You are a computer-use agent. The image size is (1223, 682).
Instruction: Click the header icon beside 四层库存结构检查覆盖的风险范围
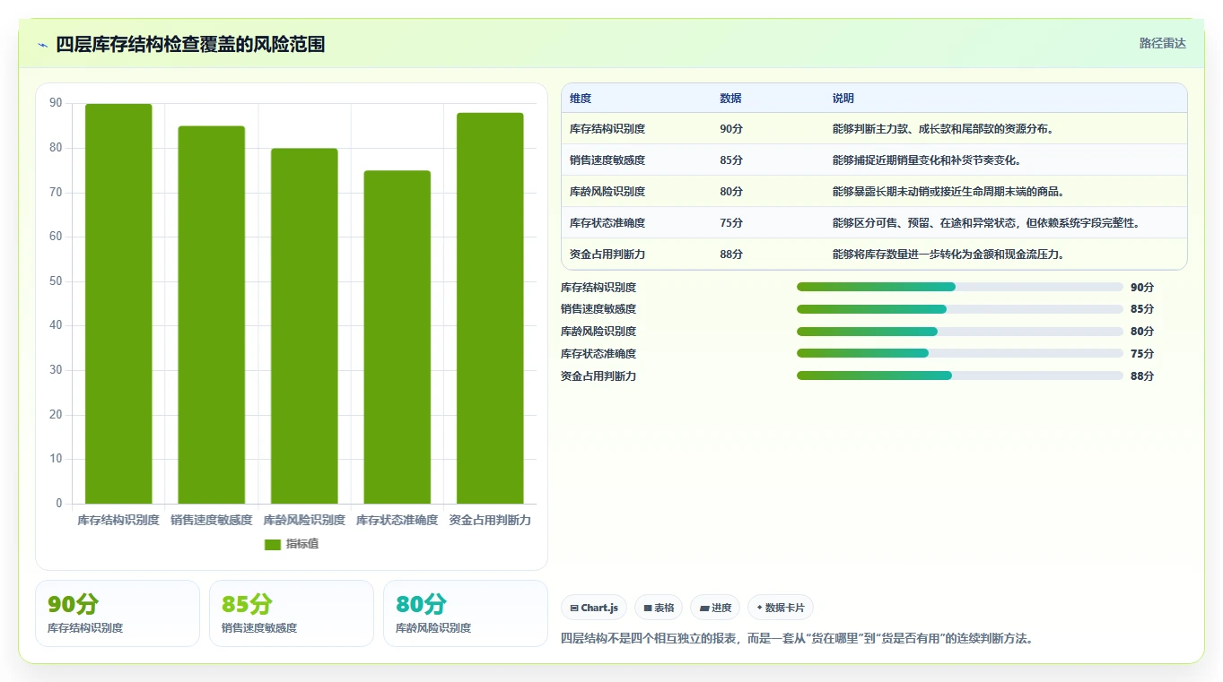(x=43, y=45)
